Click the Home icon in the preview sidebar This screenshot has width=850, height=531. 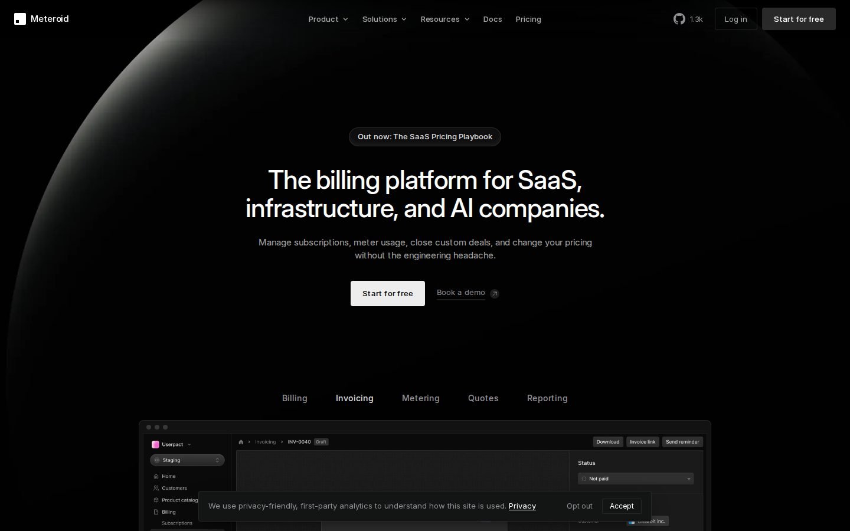coord(156,476)
